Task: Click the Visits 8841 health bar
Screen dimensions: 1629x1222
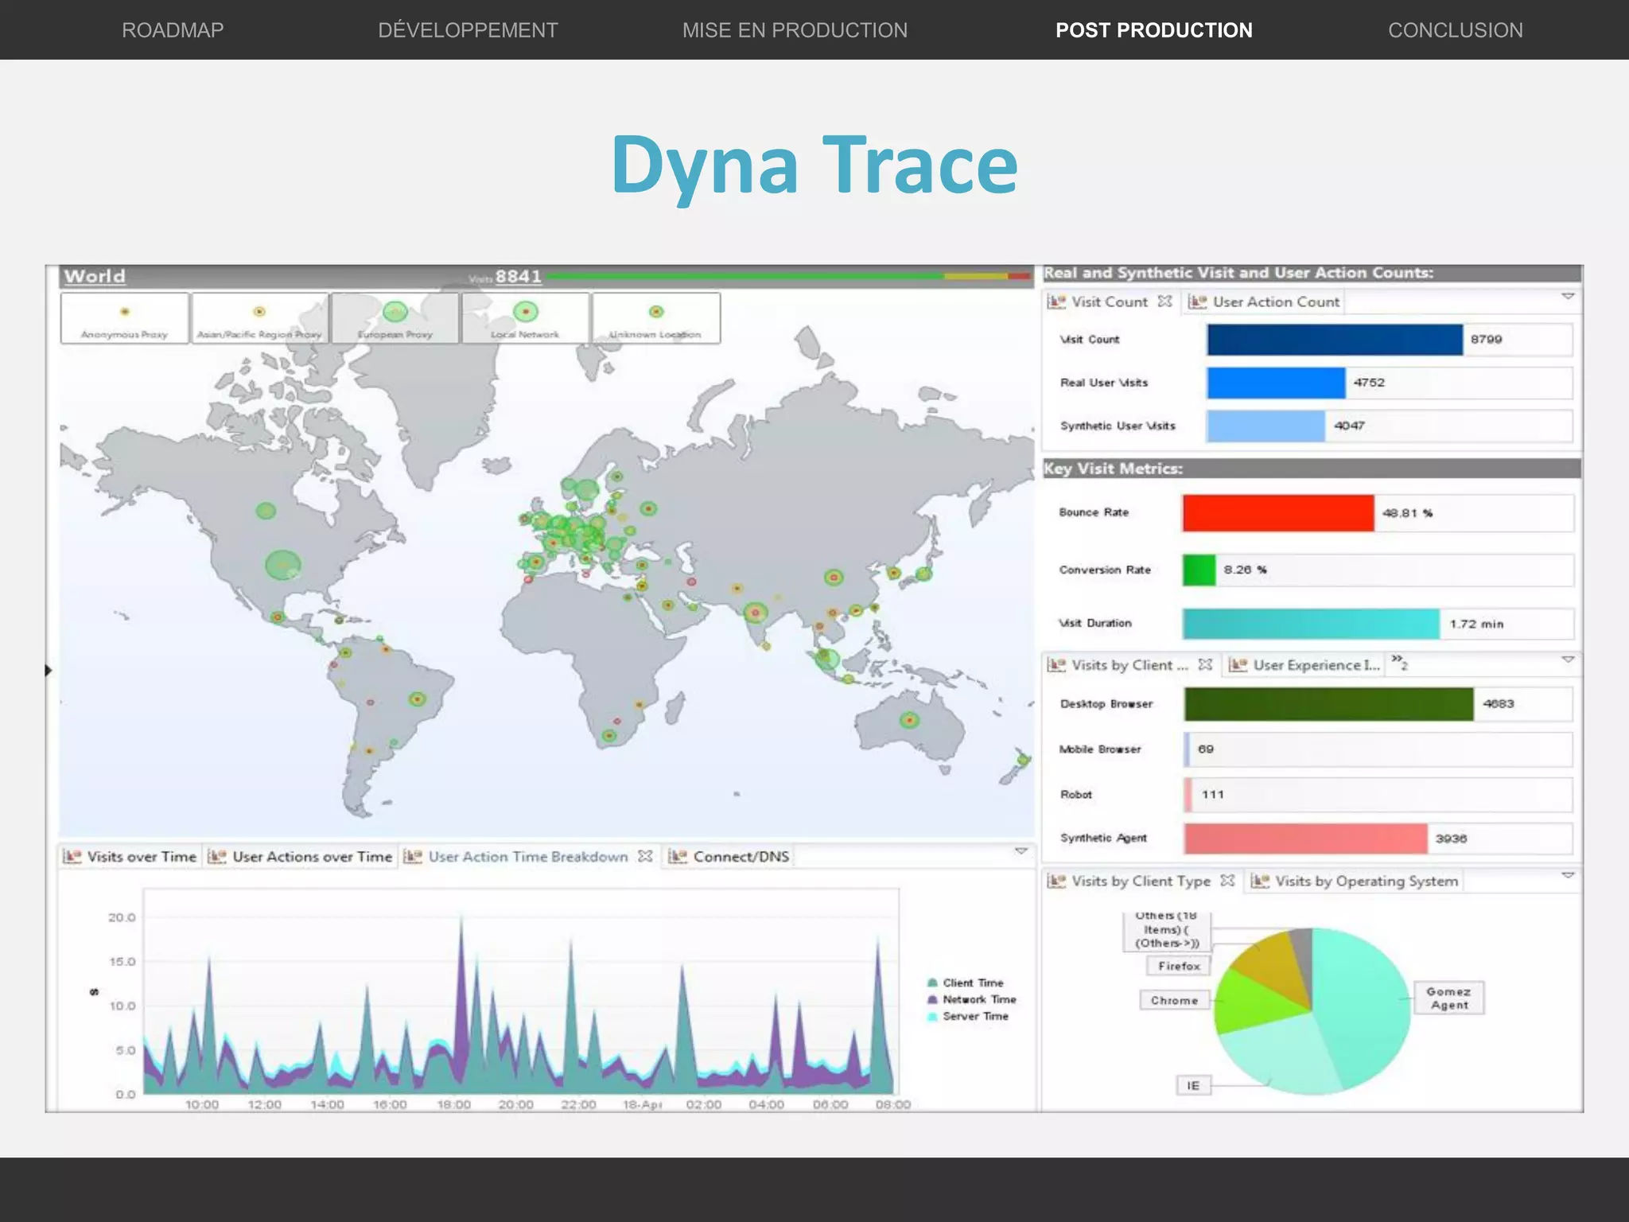Action: 788,276
